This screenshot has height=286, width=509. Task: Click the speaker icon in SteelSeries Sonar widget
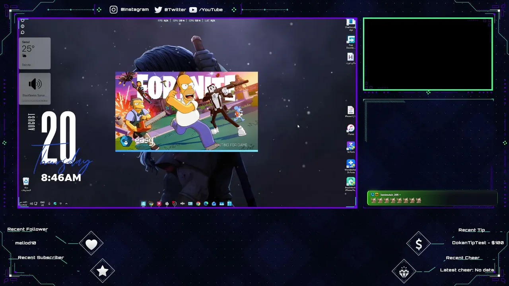tap(35, 84)
